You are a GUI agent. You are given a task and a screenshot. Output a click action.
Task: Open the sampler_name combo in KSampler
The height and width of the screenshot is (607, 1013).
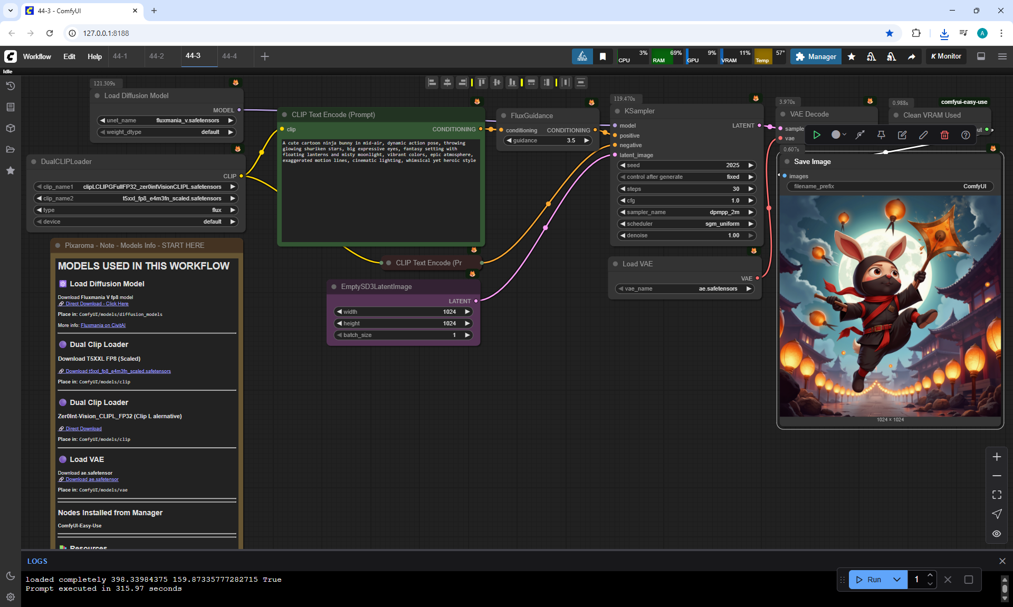coord(687,212)
